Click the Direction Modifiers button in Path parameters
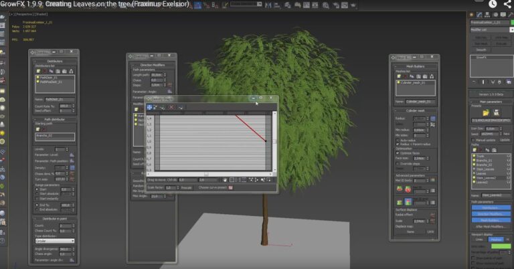The height and width of the screenshot is (269, 514). pos(491,214)
